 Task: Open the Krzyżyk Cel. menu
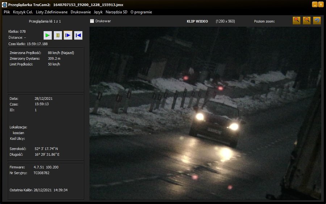[x=23, y=12]
